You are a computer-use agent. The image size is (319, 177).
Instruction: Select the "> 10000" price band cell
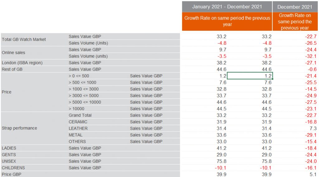coord(76,109)
